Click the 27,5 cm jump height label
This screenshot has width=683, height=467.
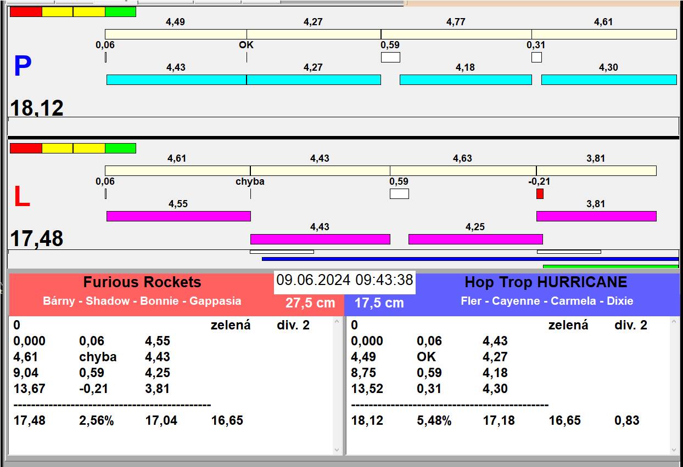tap(310, 303)
